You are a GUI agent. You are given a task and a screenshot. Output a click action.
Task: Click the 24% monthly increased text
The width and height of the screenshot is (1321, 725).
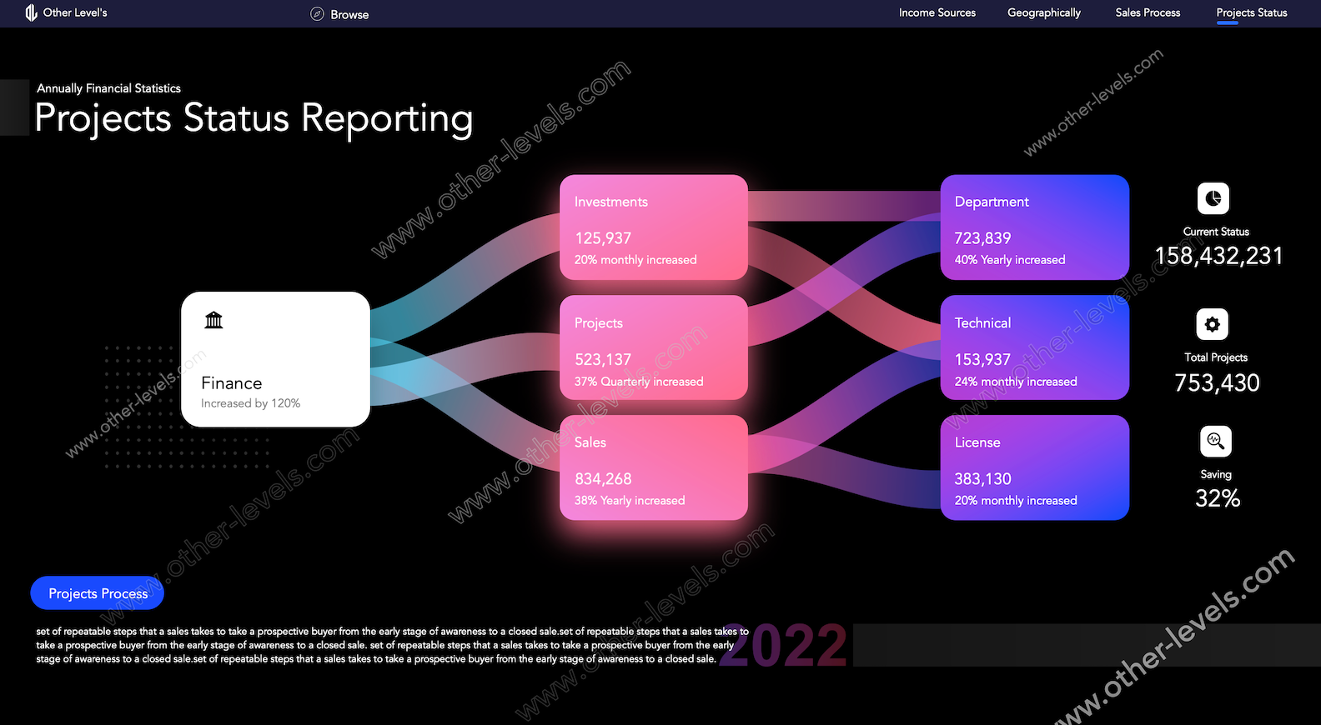click(x=1016, y=382)
